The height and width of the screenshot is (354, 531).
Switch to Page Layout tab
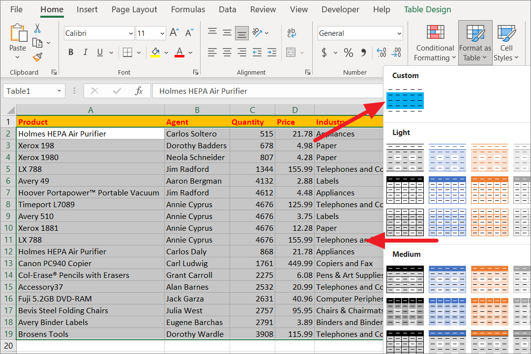point(134,9)
